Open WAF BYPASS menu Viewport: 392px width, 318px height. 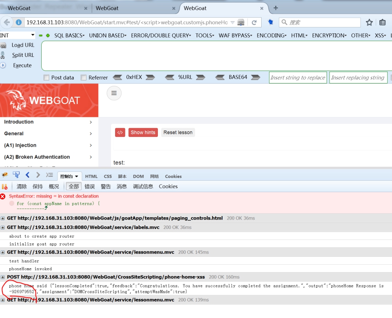point(235,35)
